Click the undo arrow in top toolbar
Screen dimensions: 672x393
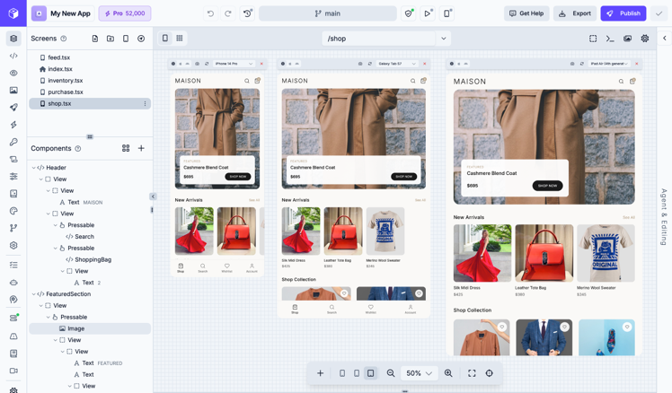point(210,13)
